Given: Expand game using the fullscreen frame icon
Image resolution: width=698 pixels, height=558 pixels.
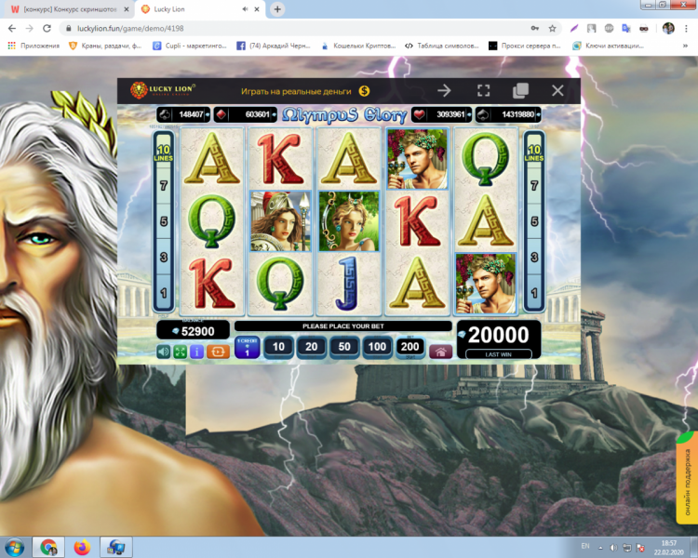Looking at the screenshot, I should 483,90.
